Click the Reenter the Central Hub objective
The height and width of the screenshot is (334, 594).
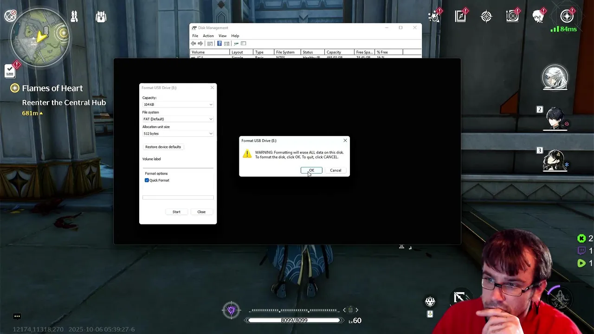click(x=64, y=103)
